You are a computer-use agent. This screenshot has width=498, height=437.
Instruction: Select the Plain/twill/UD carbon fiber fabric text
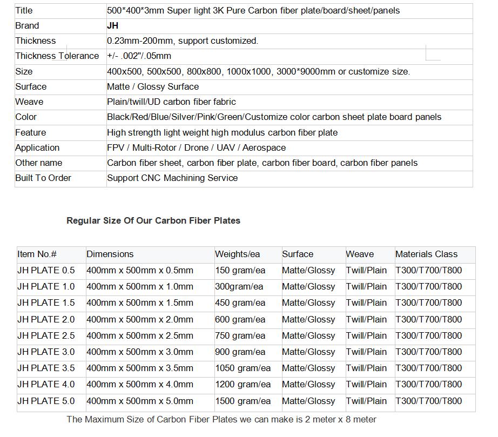171,102
